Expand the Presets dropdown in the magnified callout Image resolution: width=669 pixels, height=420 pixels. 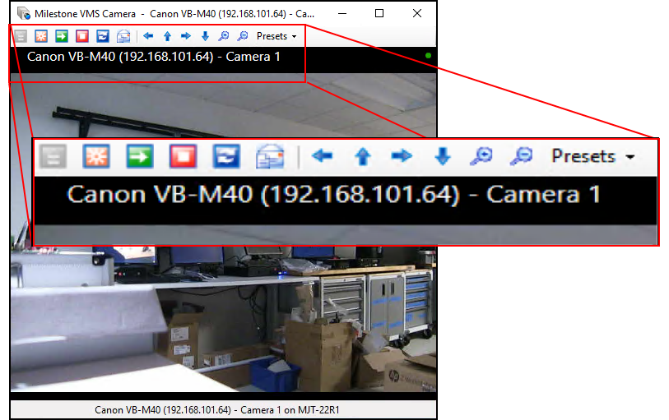click(593, 156)
